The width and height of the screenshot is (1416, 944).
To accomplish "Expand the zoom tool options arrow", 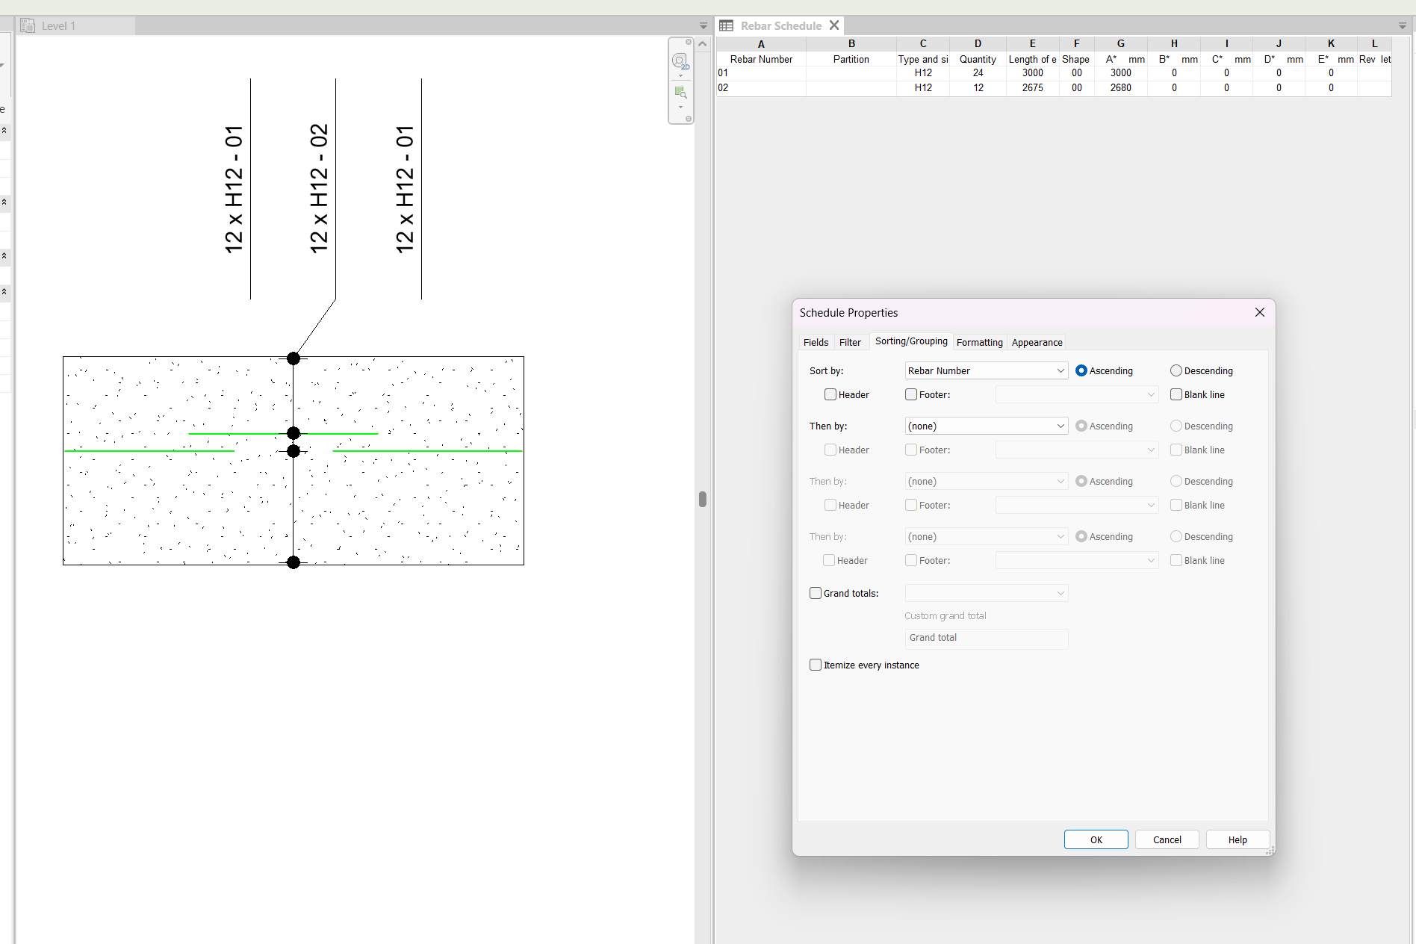I will pyautogui.click(x=680, y=108).
